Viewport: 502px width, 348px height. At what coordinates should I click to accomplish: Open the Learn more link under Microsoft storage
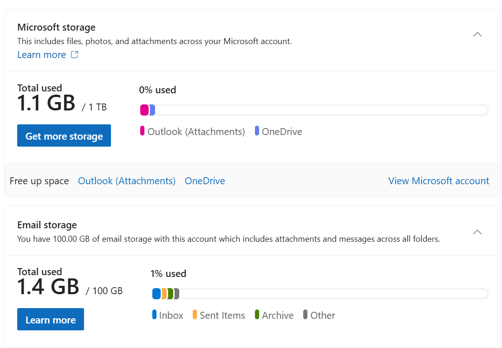tap(42, 55)
